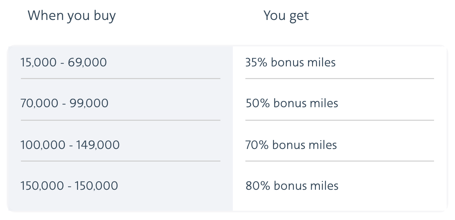Click the "80% bonus miles" text
Screen dimensions: 455x220
tap(292, 186)
